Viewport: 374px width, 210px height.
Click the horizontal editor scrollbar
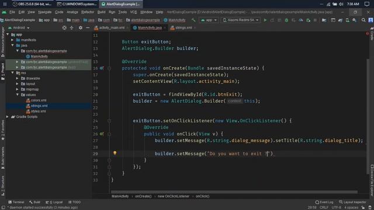coord(234,192)
